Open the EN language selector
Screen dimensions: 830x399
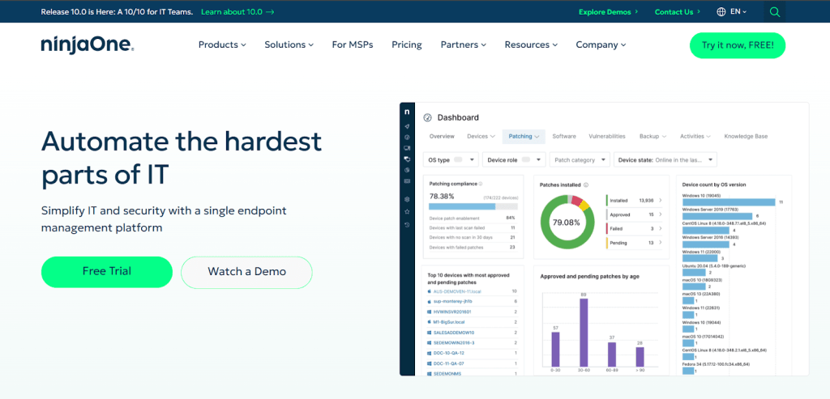pyautogui.click(x=732, y=12)
